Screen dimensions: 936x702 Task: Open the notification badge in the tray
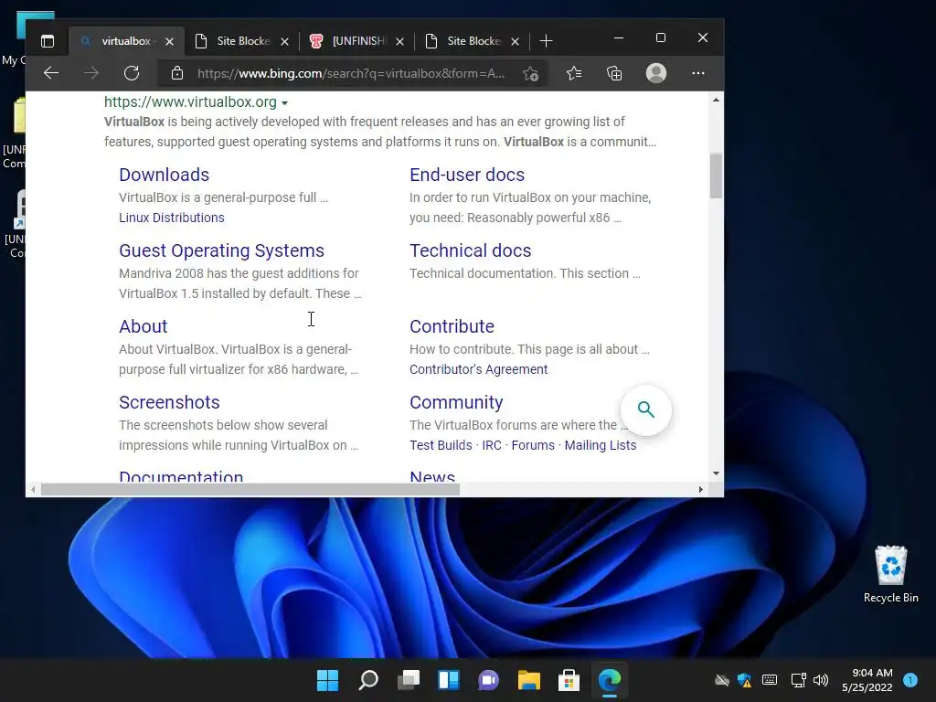(910, 680)
